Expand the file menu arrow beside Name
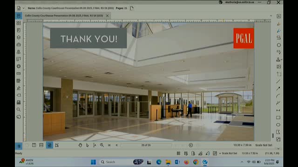Image resolution: width=298 pixels, height=167 pixels. 24,8
